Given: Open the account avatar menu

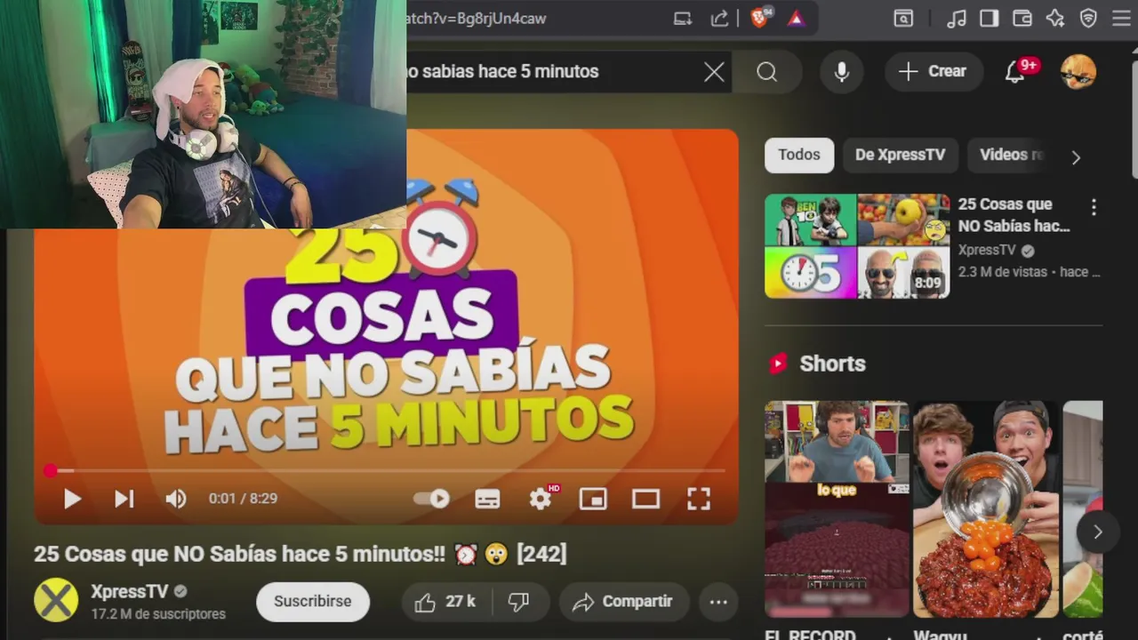Looking at the screenshot, I should (1078, 72).
